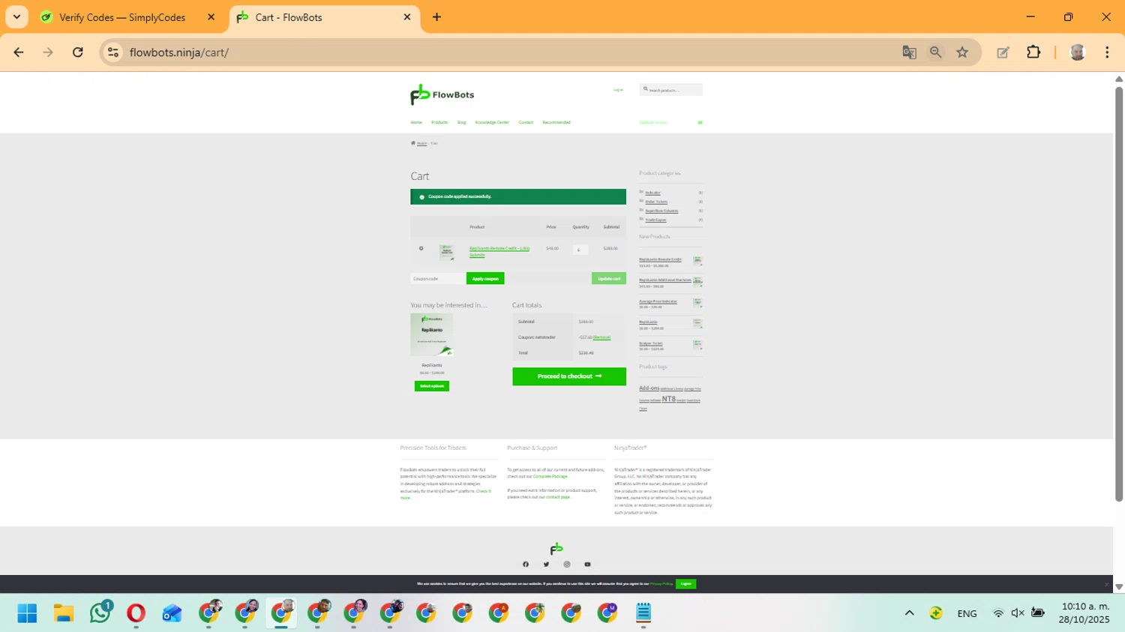Open FlowBots Instagram profile from footer

click(x=567, y=565)
